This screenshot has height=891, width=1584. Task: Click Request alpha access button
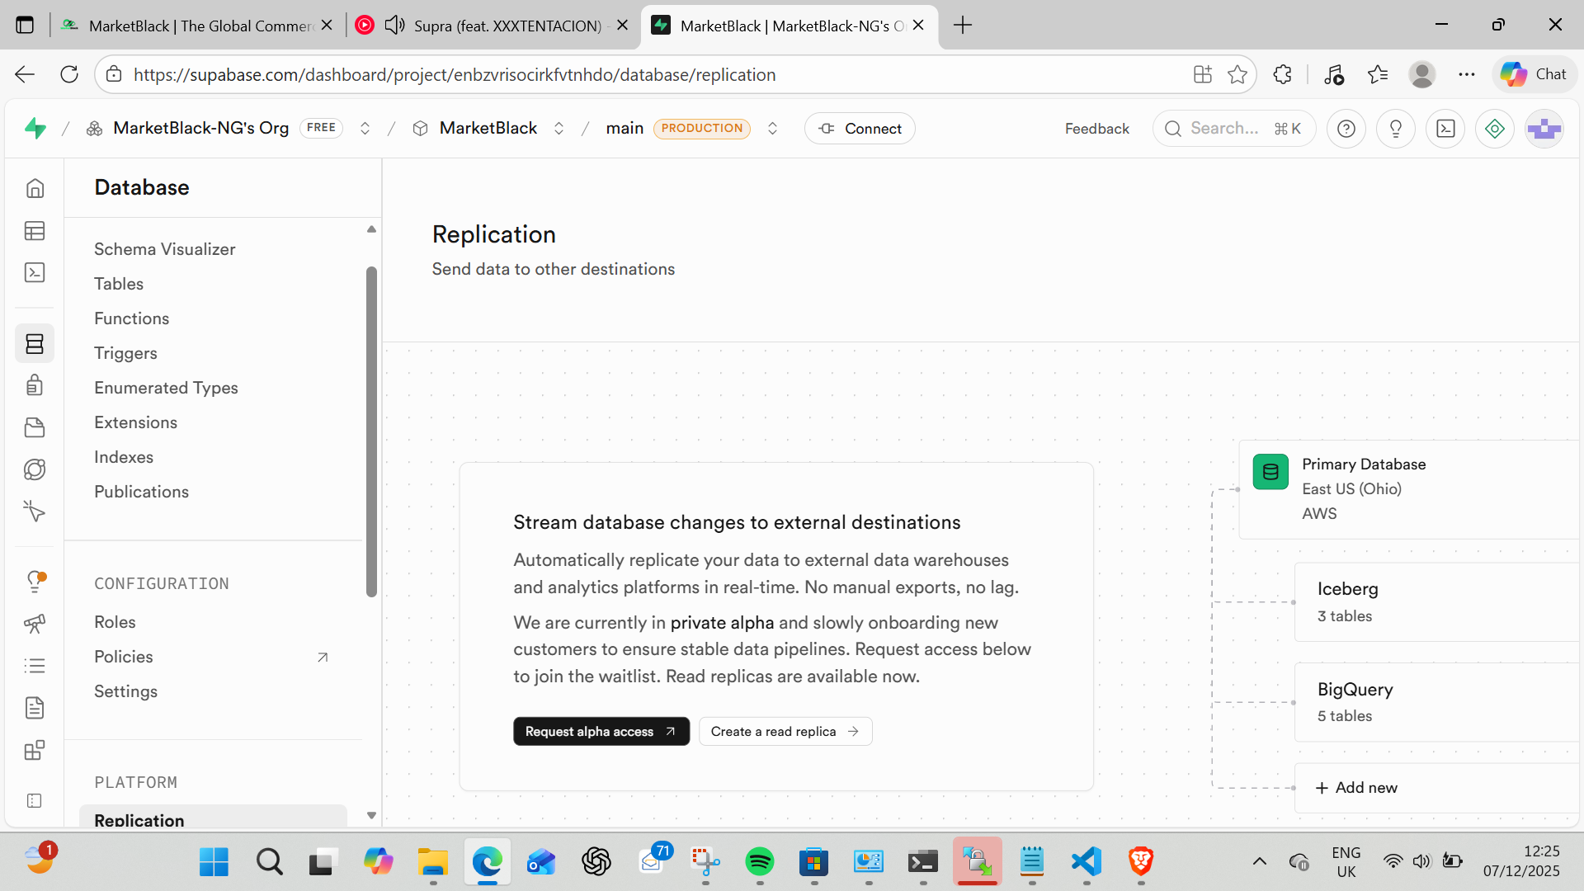(x=601, y=732)
